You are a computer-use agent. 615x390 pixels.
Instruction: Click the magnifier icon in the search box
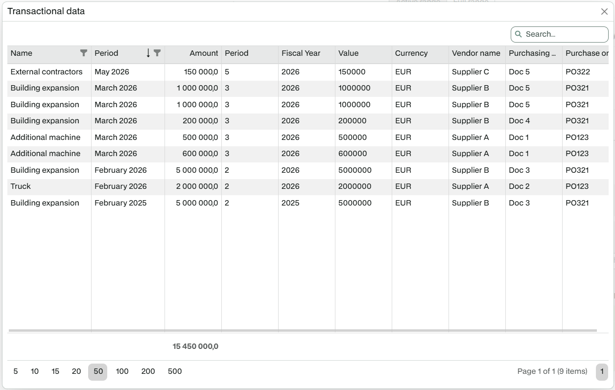pyautogui.click(x=519, y=34)
